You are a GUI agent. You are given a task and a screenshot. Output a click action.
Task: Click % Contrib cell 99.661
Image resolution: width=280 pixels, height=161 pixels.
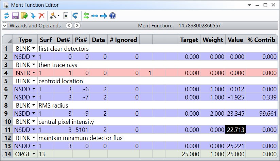(261, 113)
